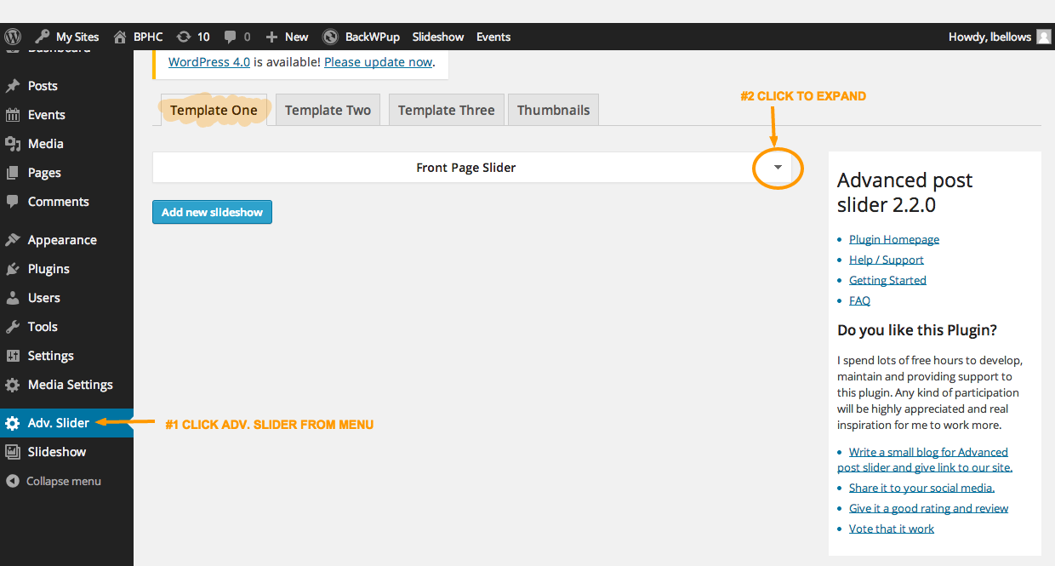Select the Template Three tab
The height and width of the screenshot is (566, 1055).
coord(446,110)
